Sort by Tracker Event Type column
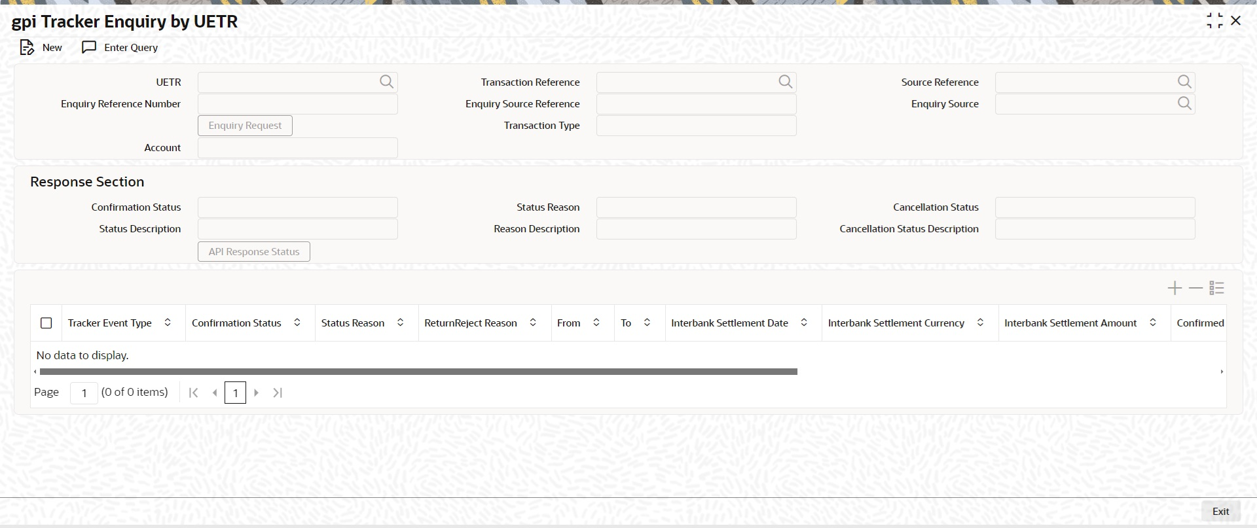The image size is (1257, 528). (168, 323)
